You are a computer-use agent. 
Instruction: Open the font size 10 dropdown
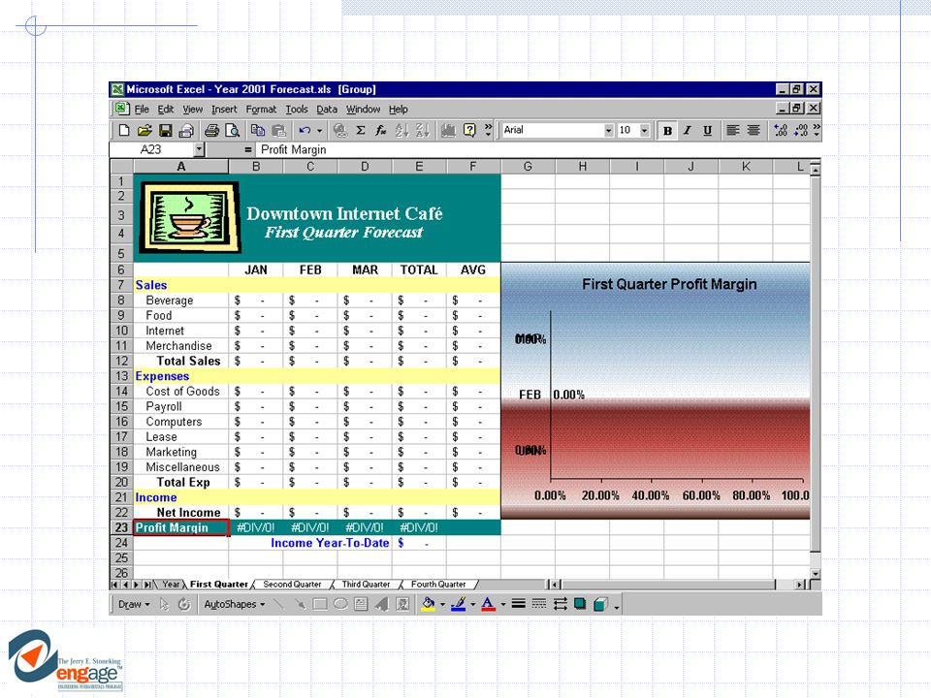point(645,131)
